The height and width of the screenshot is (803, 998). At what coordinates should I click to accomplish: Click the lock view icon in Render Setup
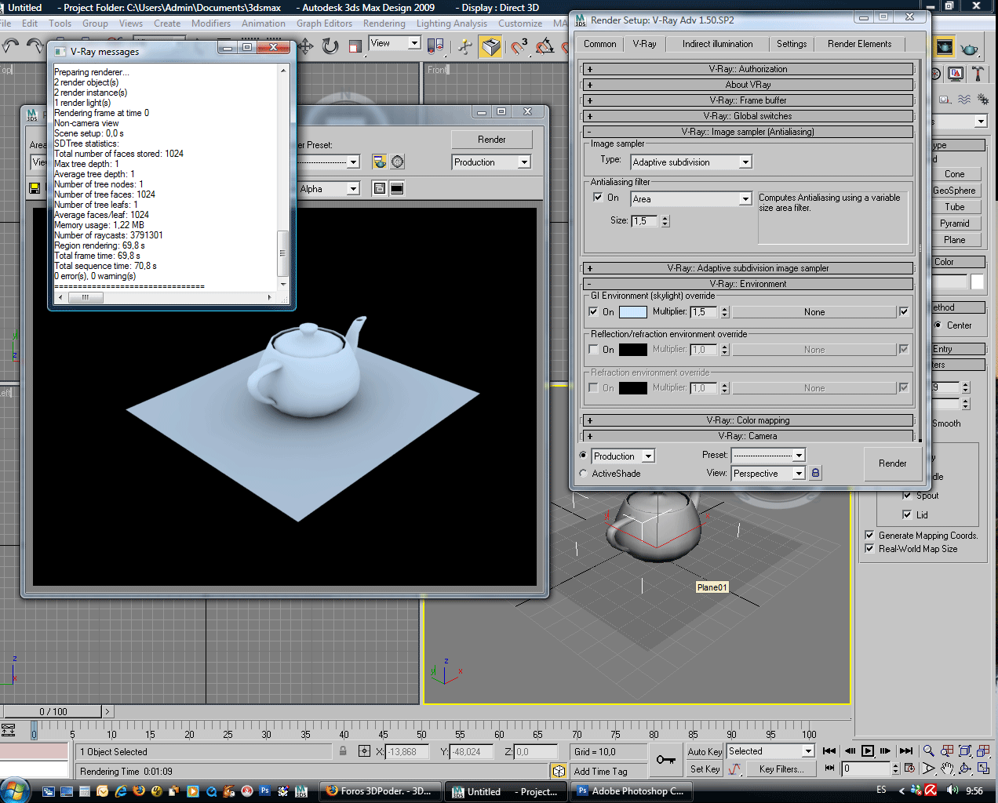click(x=815, y=473)
